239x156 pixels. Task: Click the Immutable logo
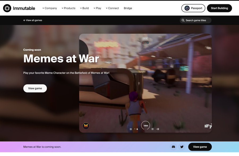click(x=19, y=8)
